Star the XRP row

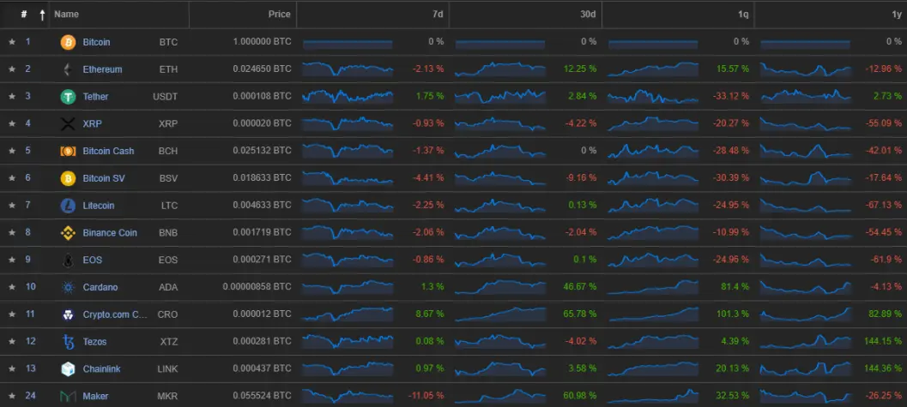pos(11,123)
